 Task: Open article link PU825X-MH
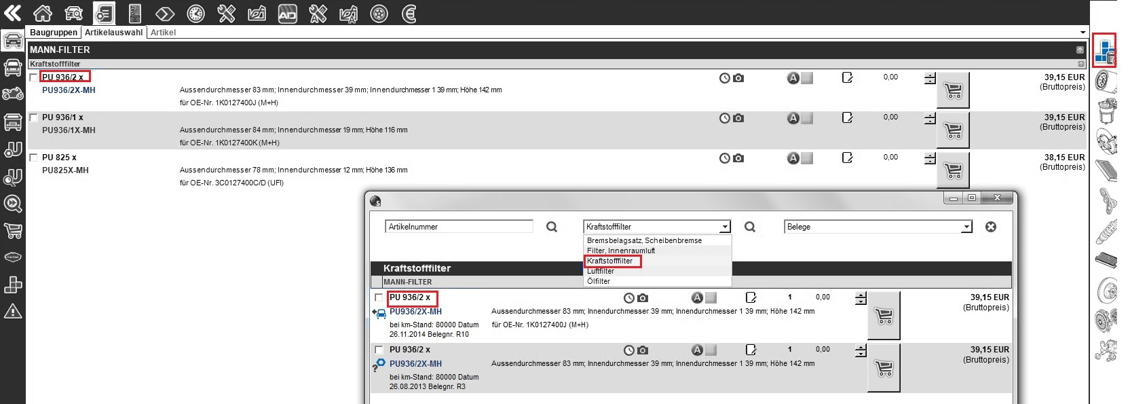(x=65, y=170)
